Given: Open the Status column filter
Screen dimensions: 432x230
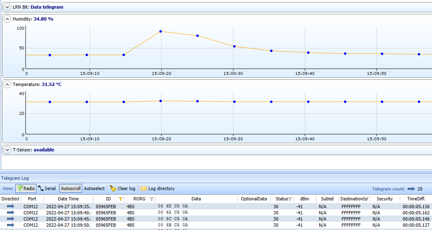Looking at the screenshot, I should point(290,199).
